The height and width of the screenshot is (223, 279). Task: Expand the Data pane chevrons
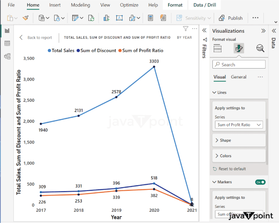[x=274, y=31]
